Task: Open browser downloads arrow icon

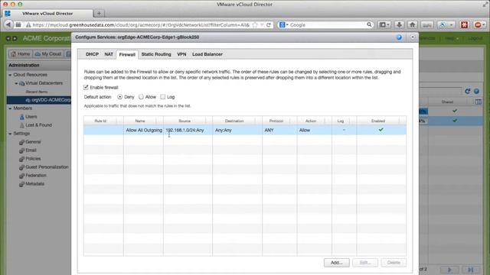Action: click(x=399, y=24)
